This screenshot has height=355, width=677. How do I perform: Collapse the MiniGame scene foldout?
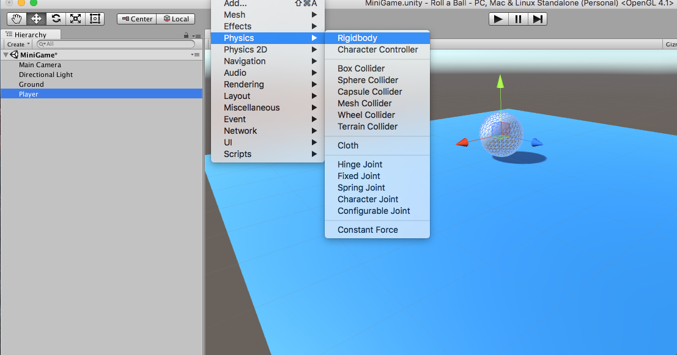click(5, 54)
